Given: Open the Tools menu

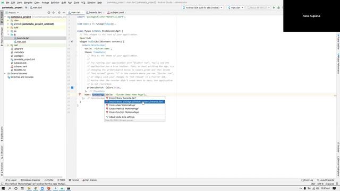Looking at the screenshot, I should [x=76, y=3].
